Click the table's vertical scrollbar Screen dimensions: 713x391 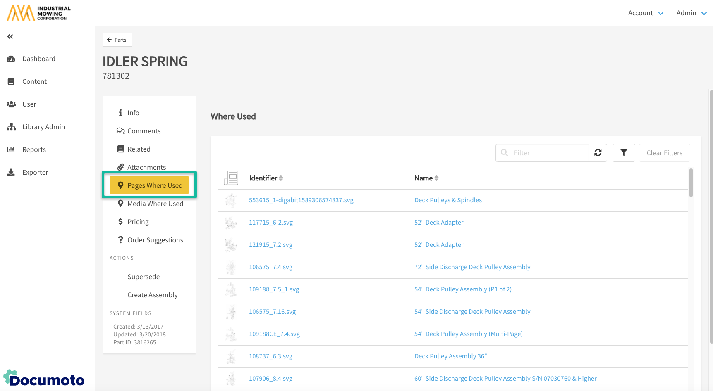click(x=691, y=183)
